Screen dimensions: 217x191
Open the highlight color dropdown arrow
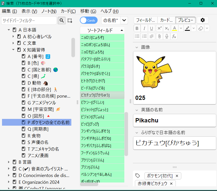click(x=194, y=28)
